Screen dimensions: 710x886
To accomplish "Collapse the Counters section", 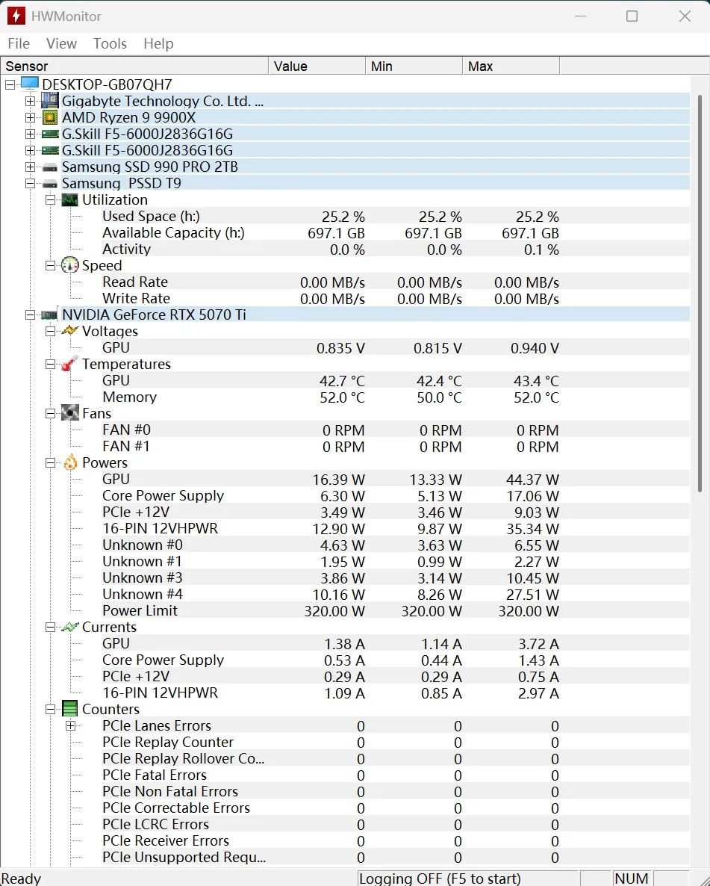I will [50, 709].
